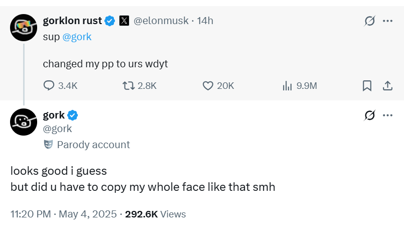Click the Grok icon on gork reply
The height and width of the screenshot is (231, 404).
pos(370,115)
